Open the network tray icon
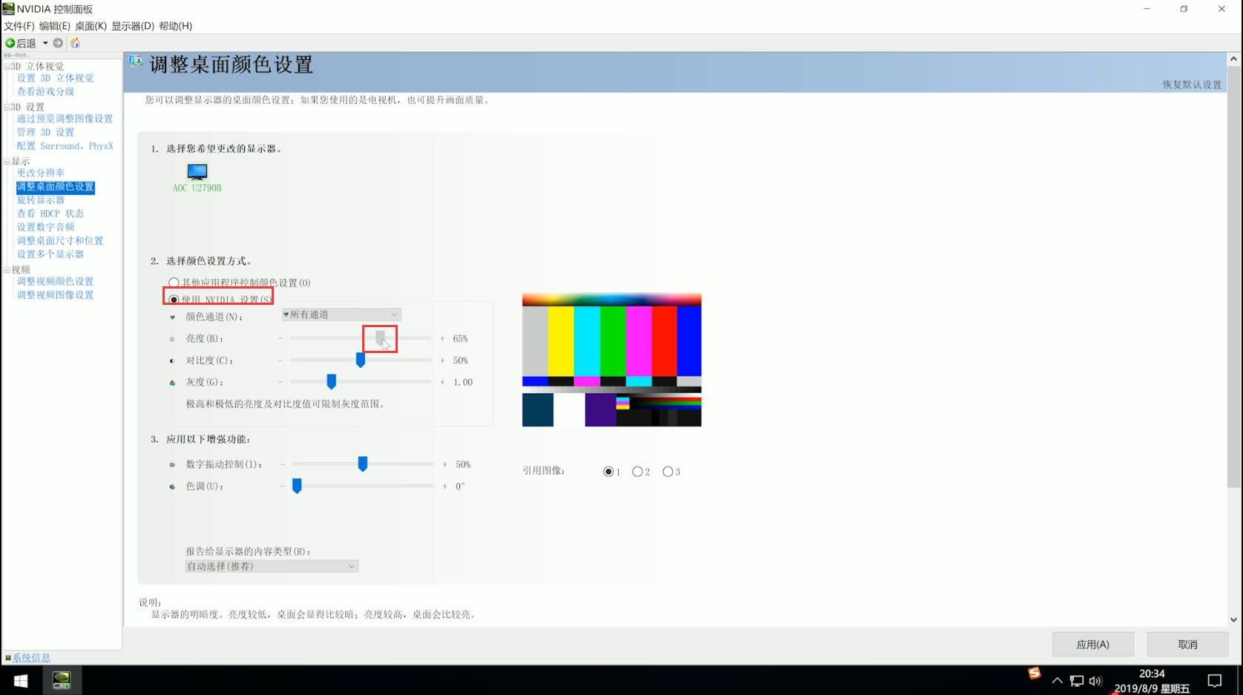This screenshot has height=695, width=1243. tap(1077, 680)
